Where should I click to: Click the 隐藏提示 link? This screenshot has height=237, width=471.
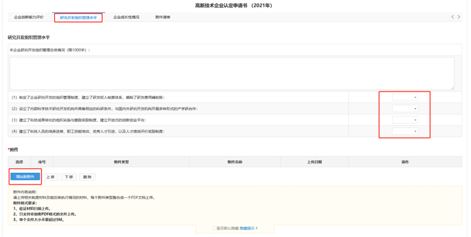(248, 228)
